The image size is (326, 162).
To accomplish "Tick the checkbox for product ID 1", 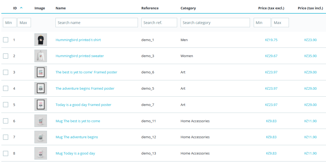I will click(x=6, y=40).
